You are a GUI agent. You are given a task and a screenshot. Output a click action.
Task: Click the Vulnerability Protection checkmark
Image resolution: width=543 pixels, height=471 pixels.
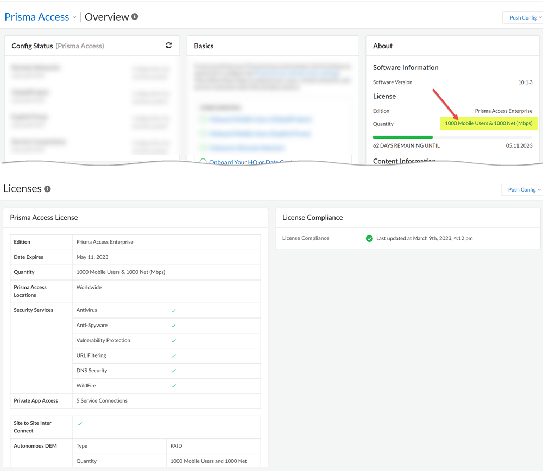[174, 341]
